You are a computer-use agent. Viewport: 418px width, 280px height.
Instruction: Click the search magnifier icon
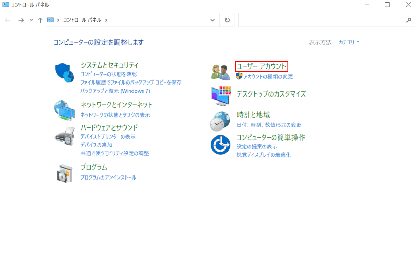click(x=409, y=20)
